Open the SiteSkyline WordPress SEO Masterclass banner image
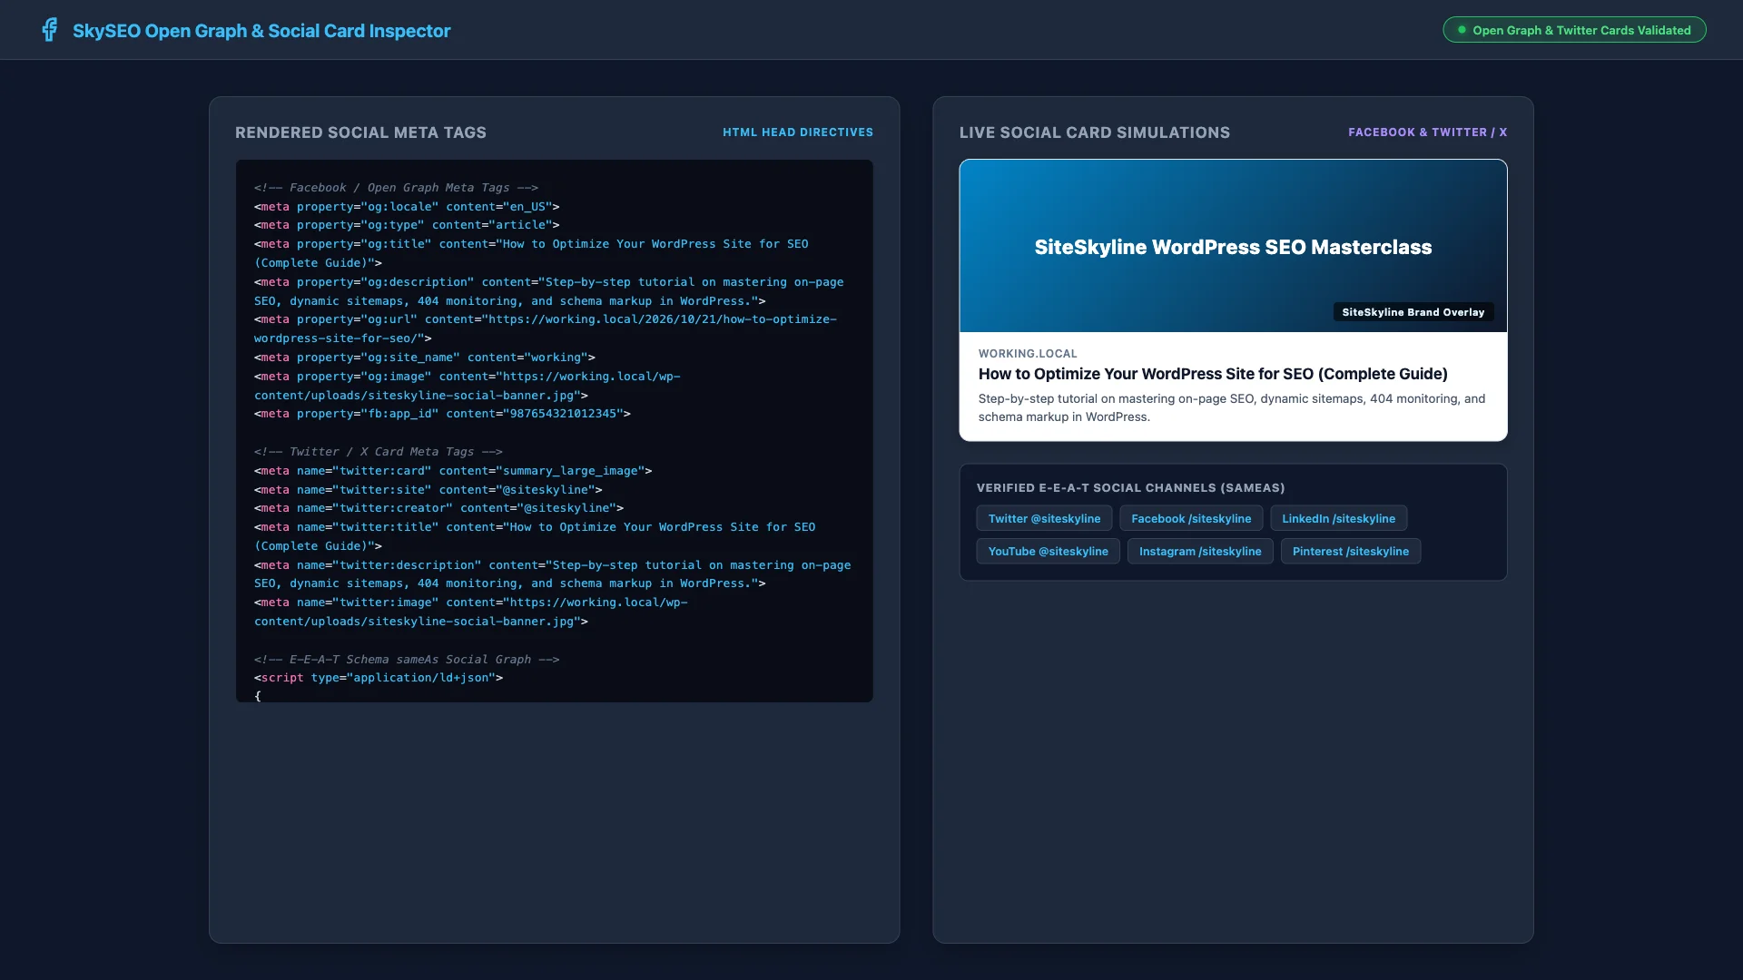The width and height of the screenshot is (1743, 980). 1233,246
